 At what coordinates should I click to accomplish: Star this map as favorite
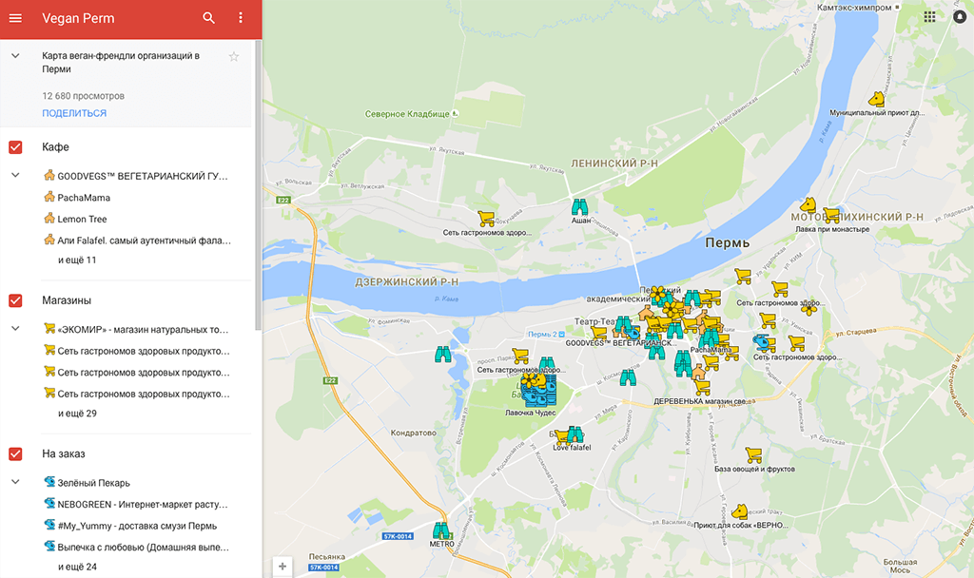(x=234, y=57)
